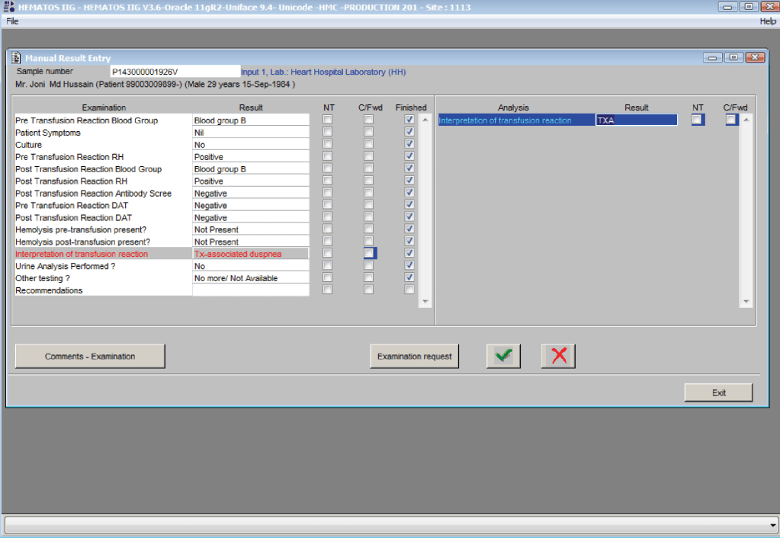Click the green checkmark confirm button
Screen dimensions: 780x538
pos(503,356)
